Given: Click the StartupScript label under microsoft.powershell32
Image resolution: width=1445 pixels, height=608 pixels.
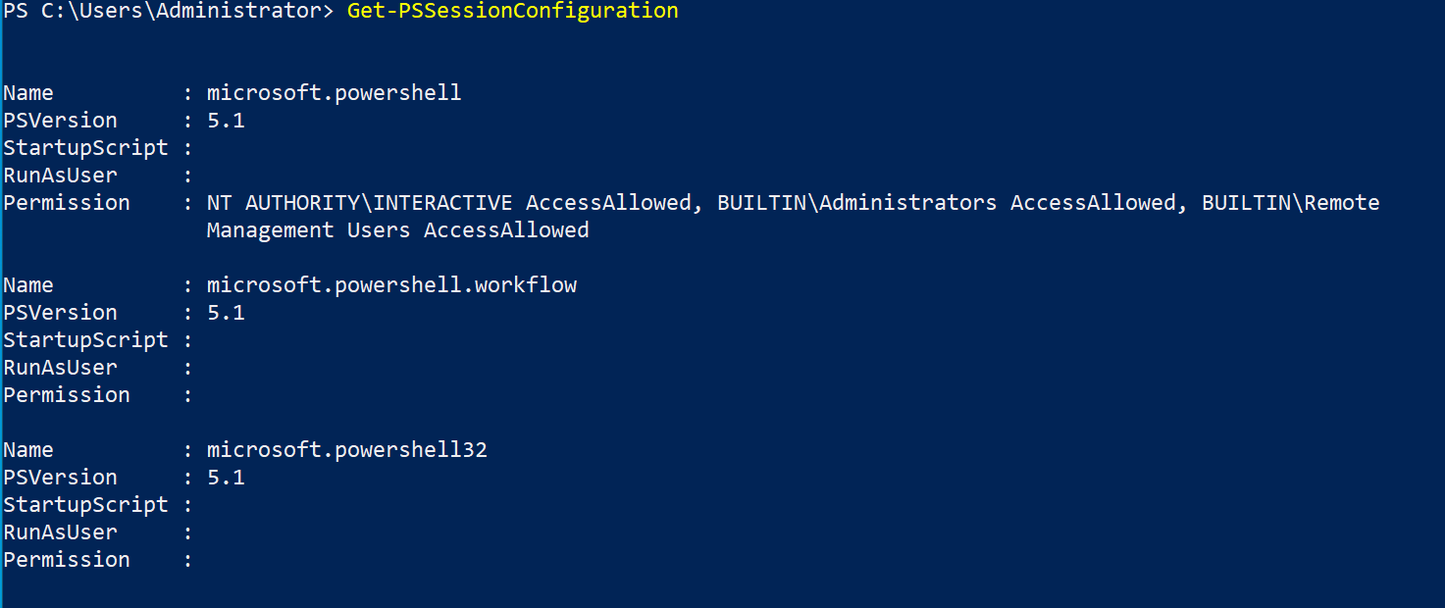Looking at the screenshot, I should (85, 505).
